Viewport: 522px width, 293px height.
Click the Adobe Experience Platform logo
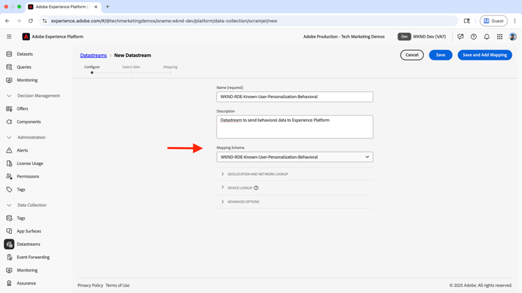point(26,37)
